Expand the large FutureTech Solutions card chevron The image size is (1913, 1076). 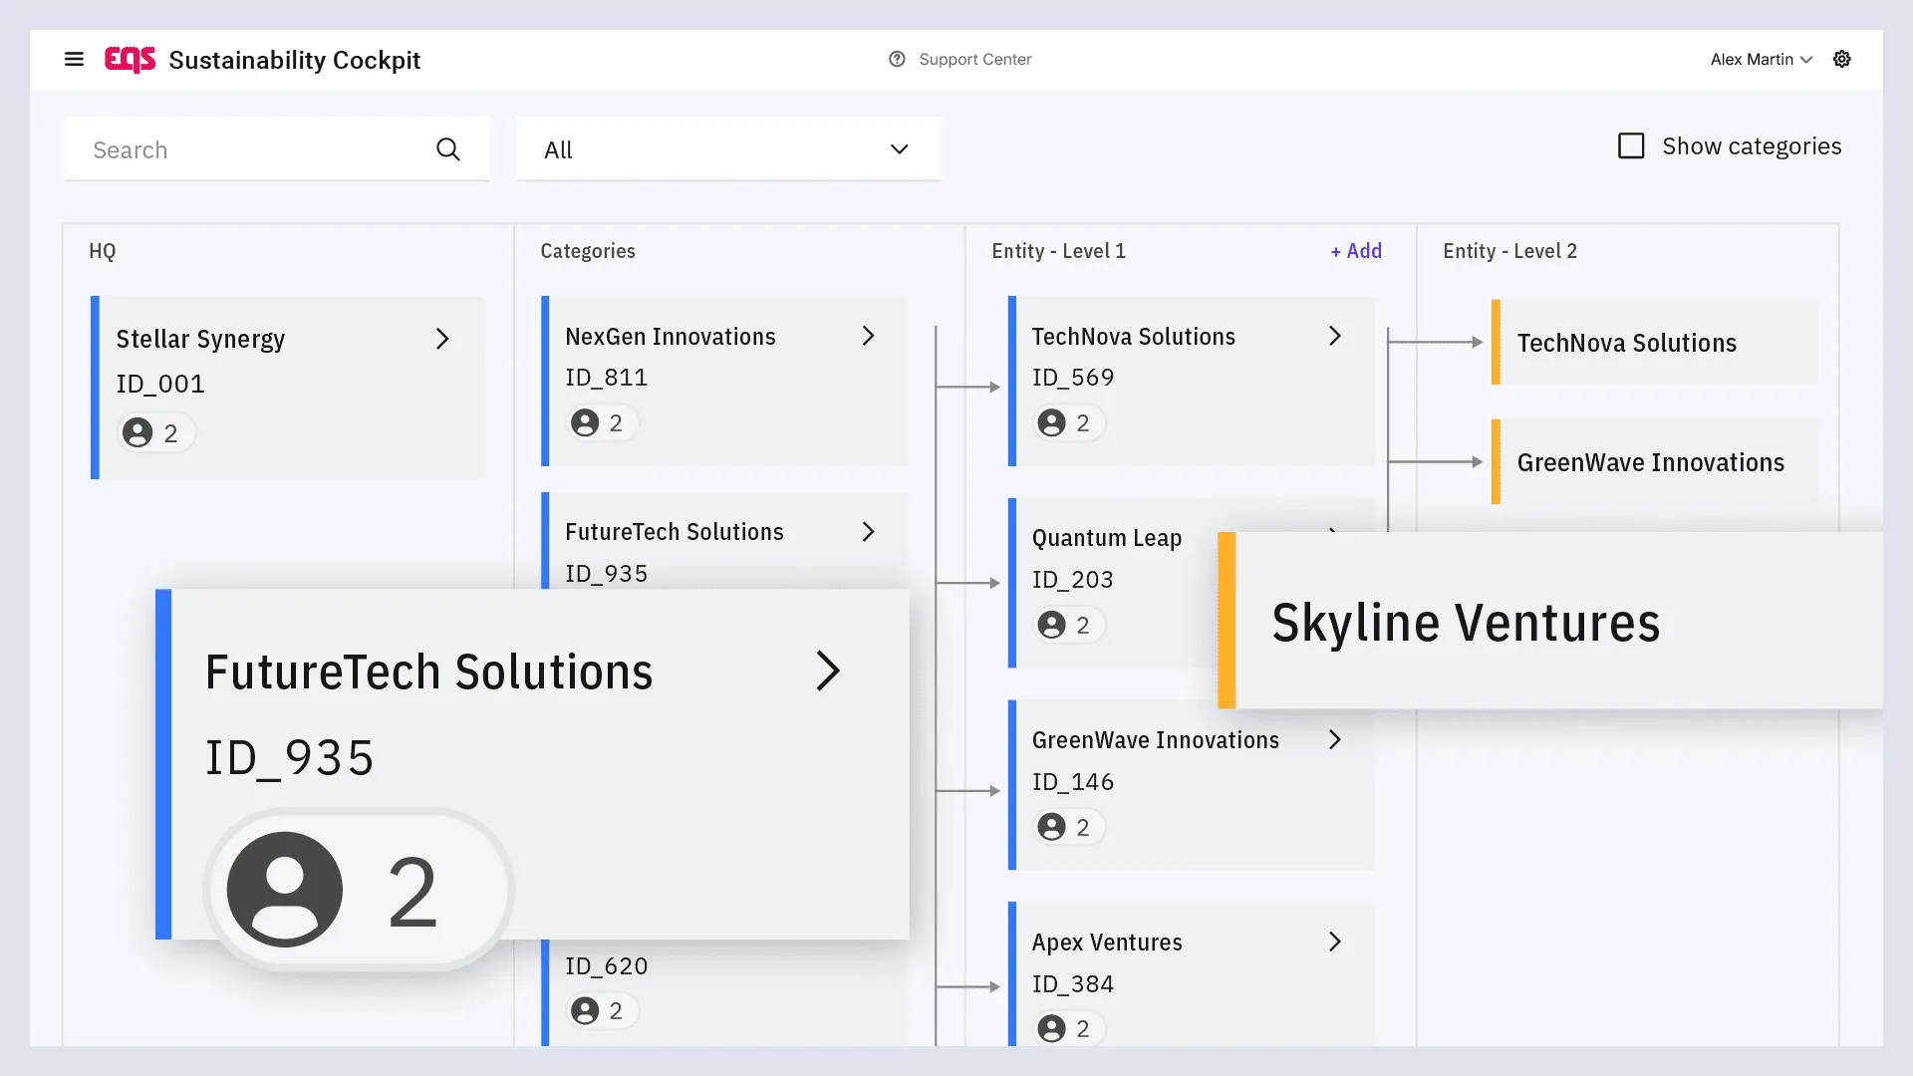pyautogui.click(x=828, y=671)
